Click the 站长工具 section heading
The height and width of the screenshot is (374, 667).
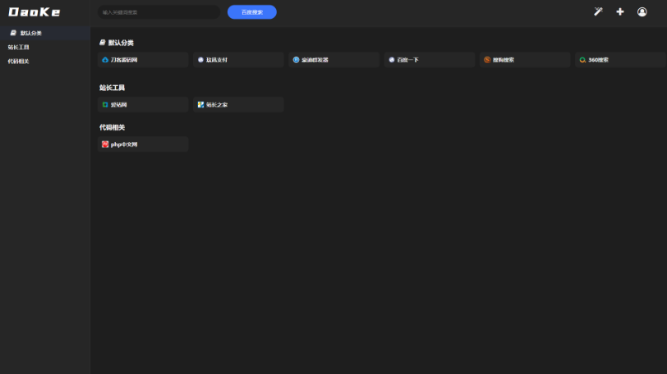(x=113, y=88)
